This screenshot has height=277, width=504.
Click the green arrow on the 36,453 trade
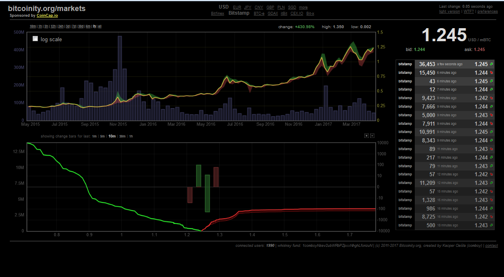(491, 64)
